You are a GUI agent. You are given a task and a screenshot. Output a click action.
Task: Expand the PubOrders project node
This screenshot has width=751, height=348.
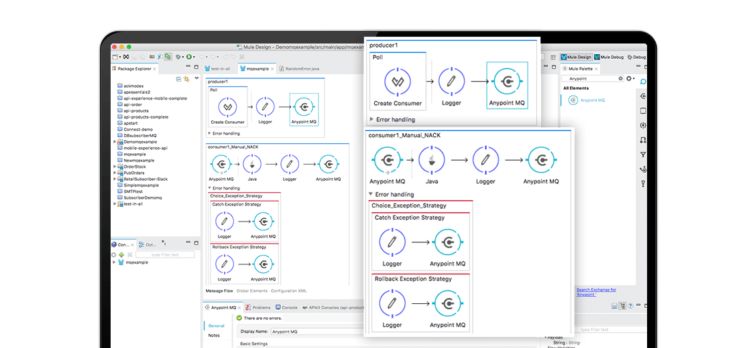click(x=115, y=173)
